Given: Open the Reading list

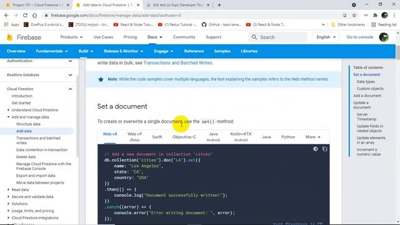Looking at the screenshot, I should tap(384, 24).
